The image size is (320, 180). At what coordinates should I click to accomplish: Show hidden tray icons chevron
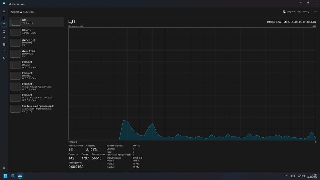[x=286, y=176]
